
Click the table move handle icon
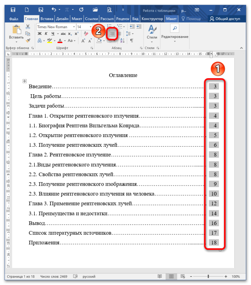tap(25, 81)
